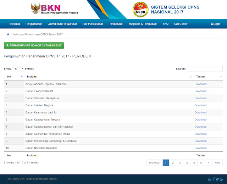Click 'Informasi Penerimaan CPNS Tahun 2017' breadcrumb

(x=38, y=34)
